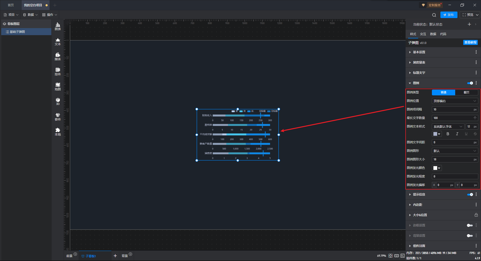Apply bold to legend text
481x261 pixels.
point(448,134)
